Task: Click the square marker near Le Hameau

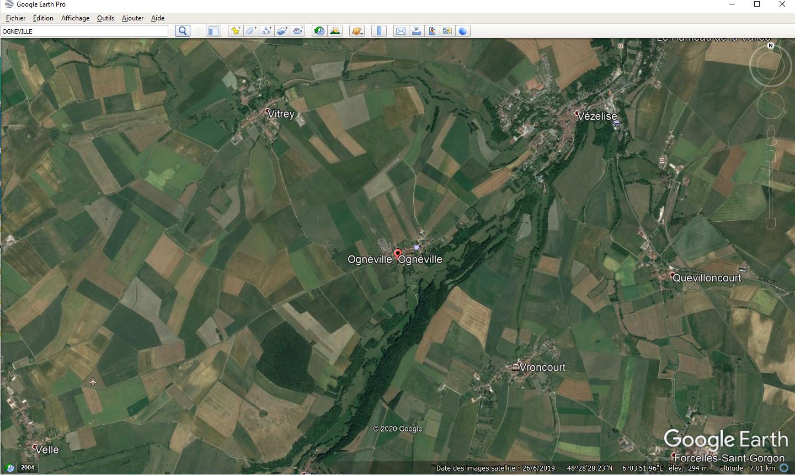Action: pyautogui.click(x=621, y=46)
